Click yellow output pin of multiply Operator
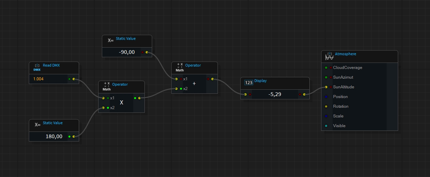Image resolution: width=430 pixels, height=177 pixels. (x=139, y=98)
